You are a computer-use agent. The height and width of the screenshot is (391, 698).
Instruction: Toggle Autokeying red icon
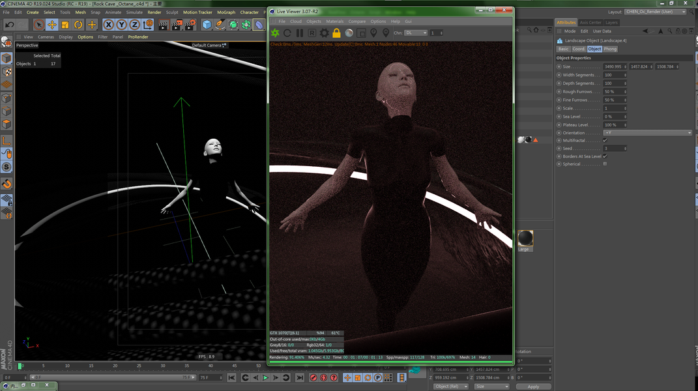pyautogui.click(x=324, y=377)
